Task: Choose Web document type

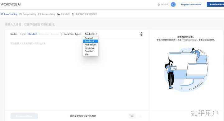Action: pos(91,54)
